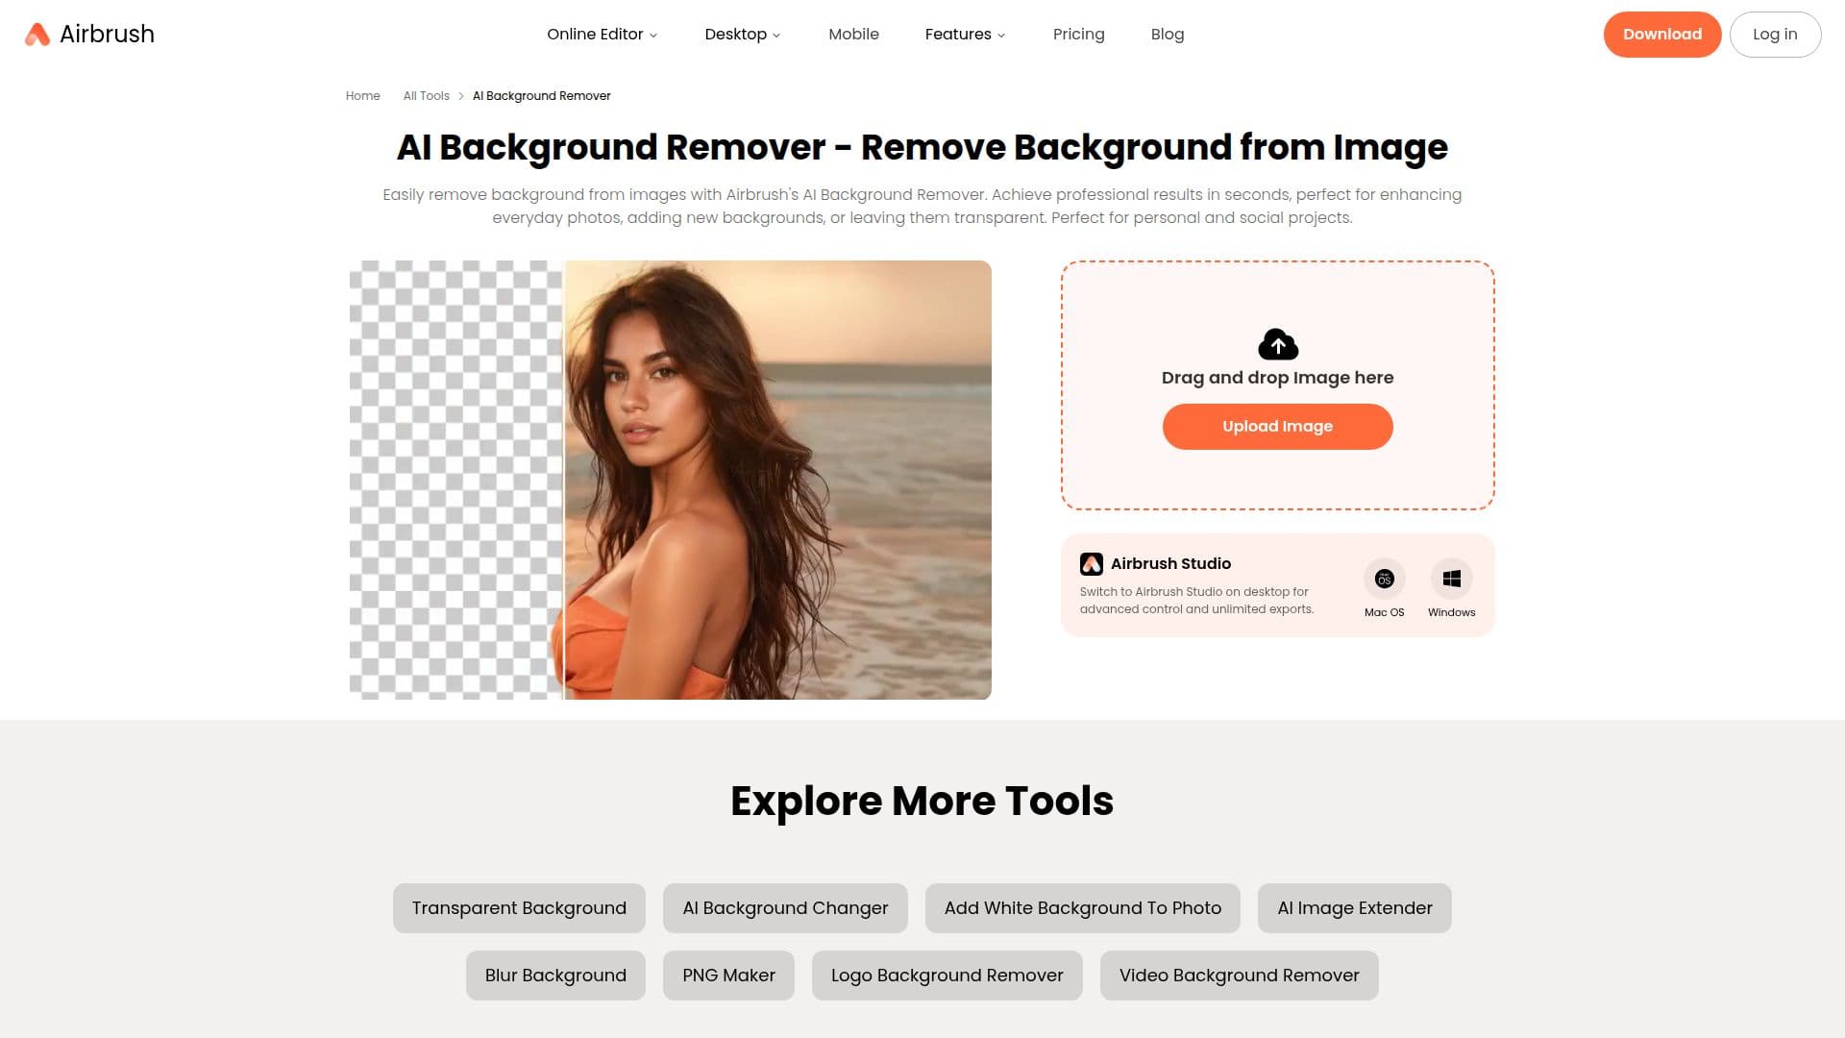Click the AI Background Remover breadcrumb
The image size is (1845, 1038).
click(541, 96)
